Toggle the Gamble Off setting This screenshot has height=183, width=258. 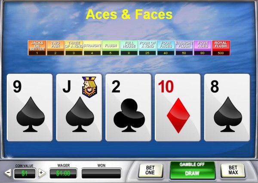click(192, 165)
